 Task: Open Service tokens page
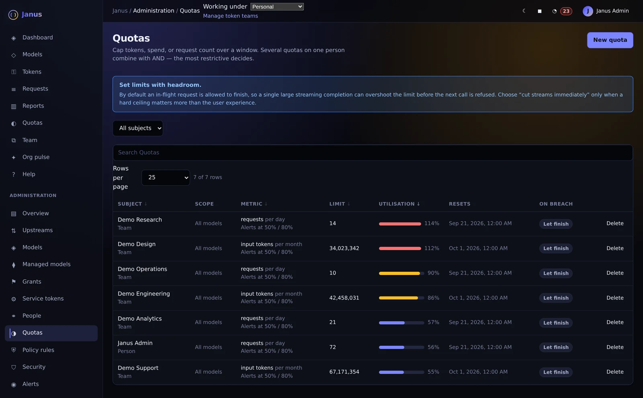pyautogui.click(x=51, y=298)
